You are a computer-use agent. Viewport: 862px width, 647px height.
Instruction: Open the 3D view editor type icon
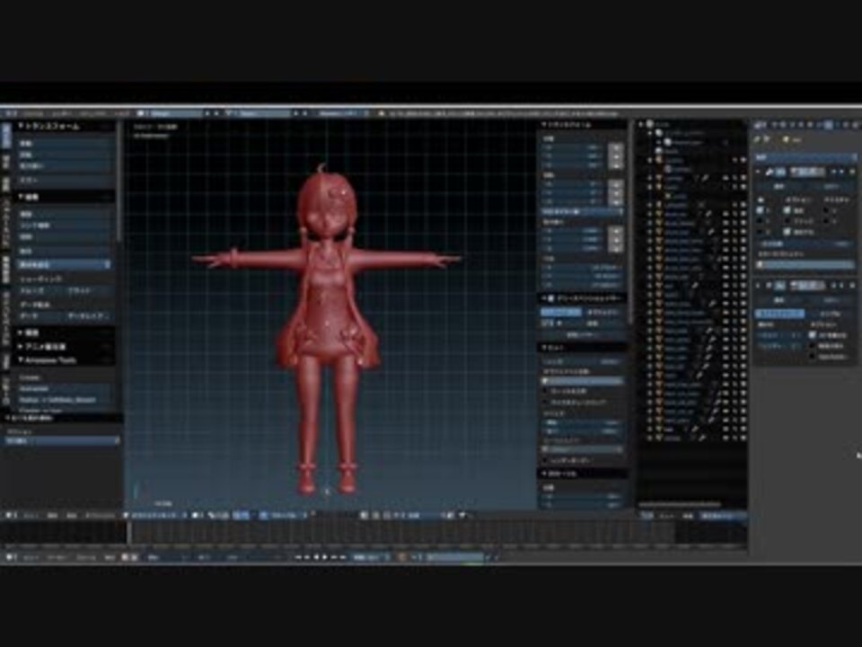click(10, 516)
